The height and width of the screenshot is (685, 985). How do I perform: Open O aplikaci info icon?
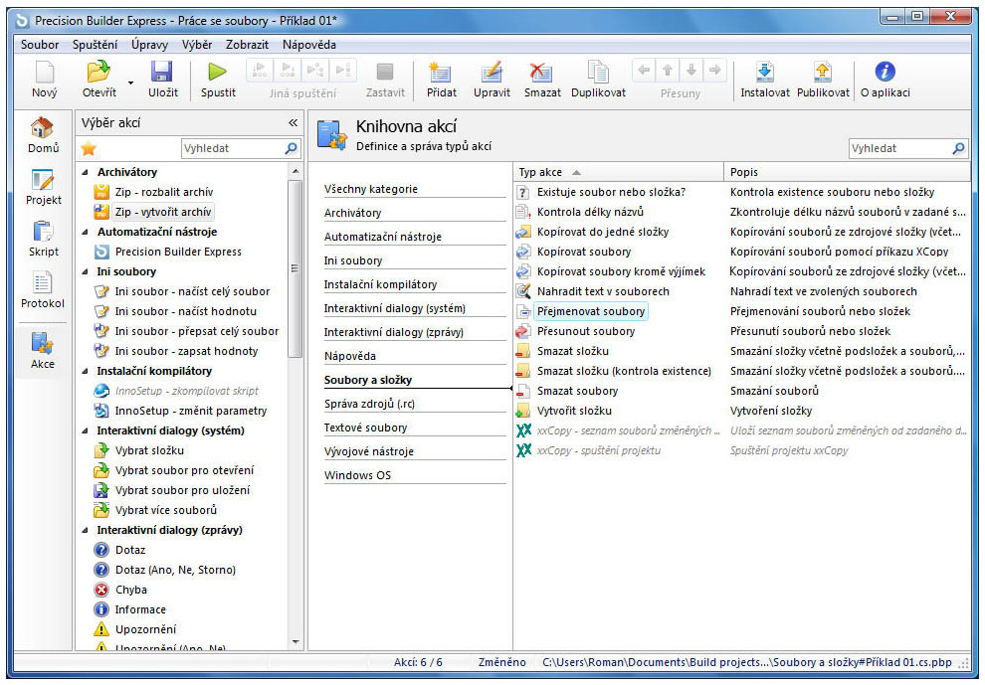point(885,72)
